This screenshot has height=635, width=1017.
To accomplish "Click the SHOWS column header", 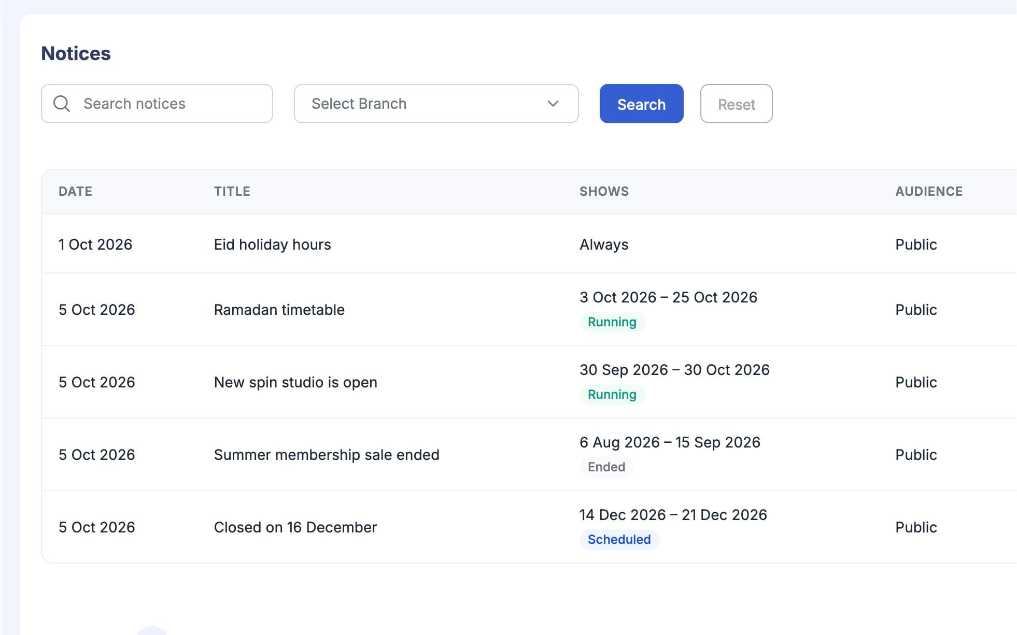I will (604, 191).
